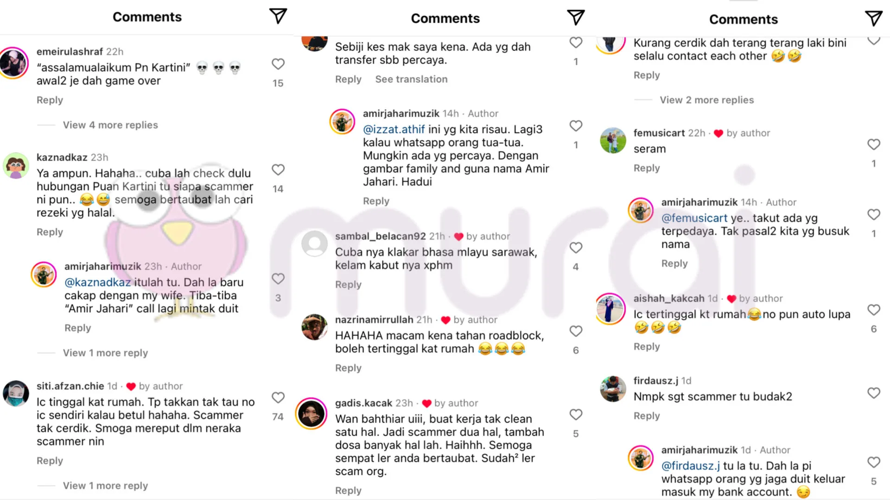The image size is (890, 500).
Task: Heart aishah_kakcah's comment
Action: pyautogui.click(x=874, y=310)
